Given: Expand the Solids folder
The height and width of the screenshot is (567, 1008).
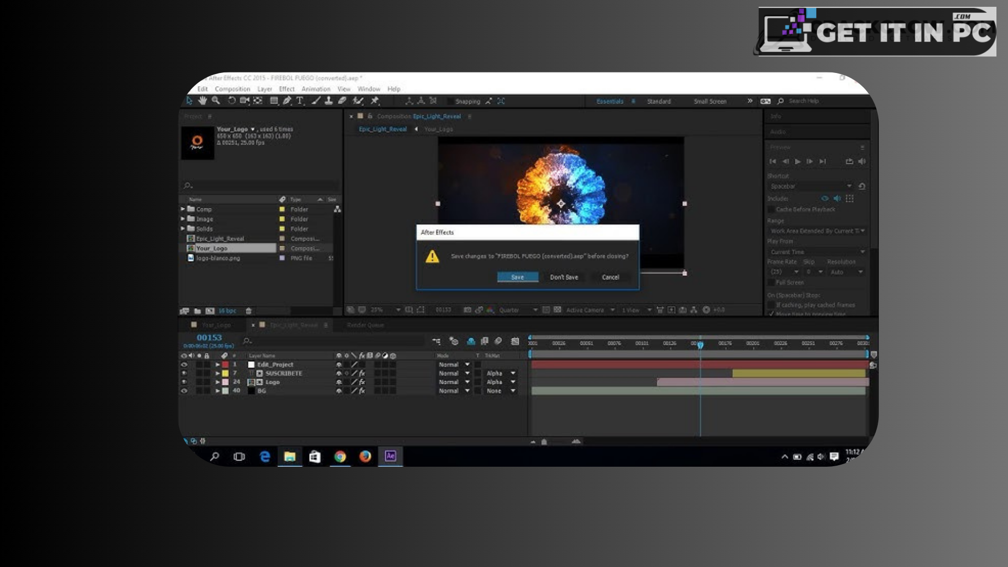Looking at the screenshot, I should click(x=183, y=229).
